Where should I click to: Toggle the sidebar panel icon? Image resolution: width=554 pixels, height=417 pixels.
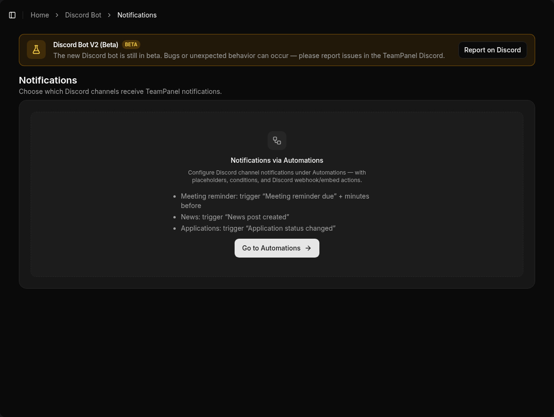(x=12, y=15)
